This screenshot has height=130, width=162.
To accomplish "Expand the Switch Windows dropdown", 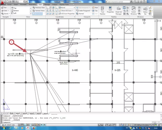I will click(x=134, y=13).
